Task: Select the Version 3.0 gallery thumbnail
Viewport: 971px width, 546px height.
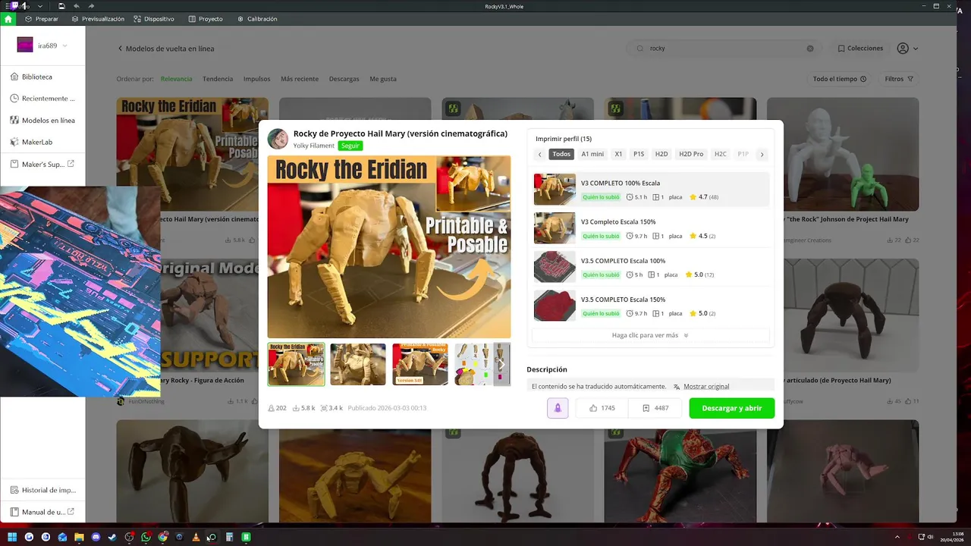Action: tap(420, 365)
